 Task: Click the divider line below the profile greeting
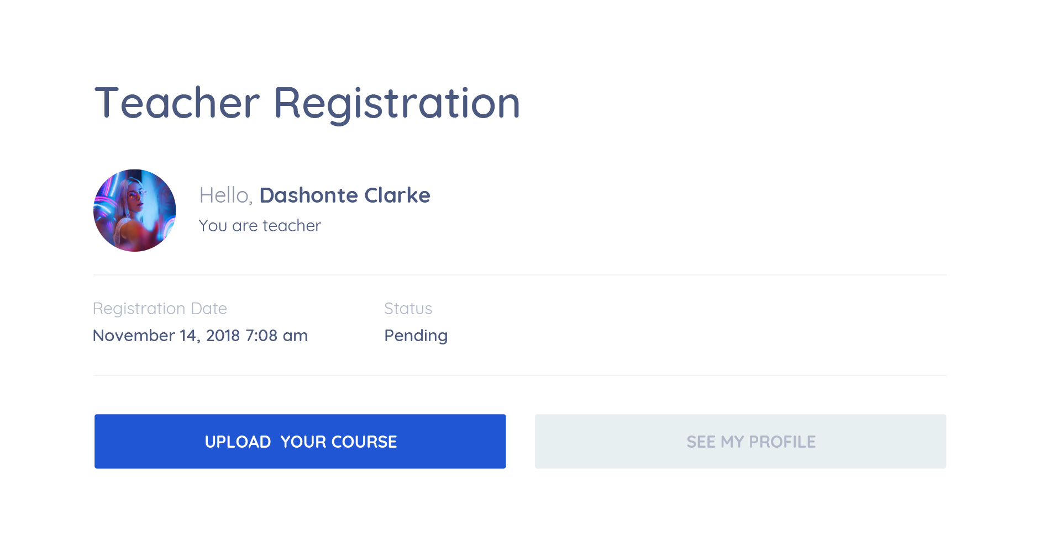[519, 275]
